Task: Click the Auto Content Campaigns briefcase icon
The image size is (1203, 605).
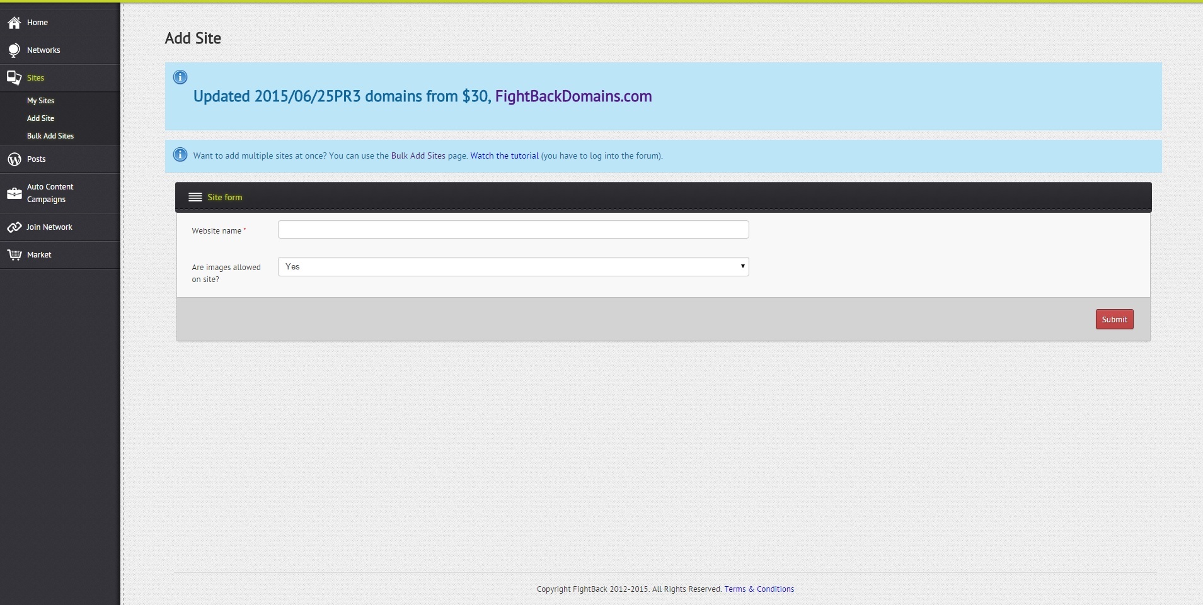Action: coord(14,193)
